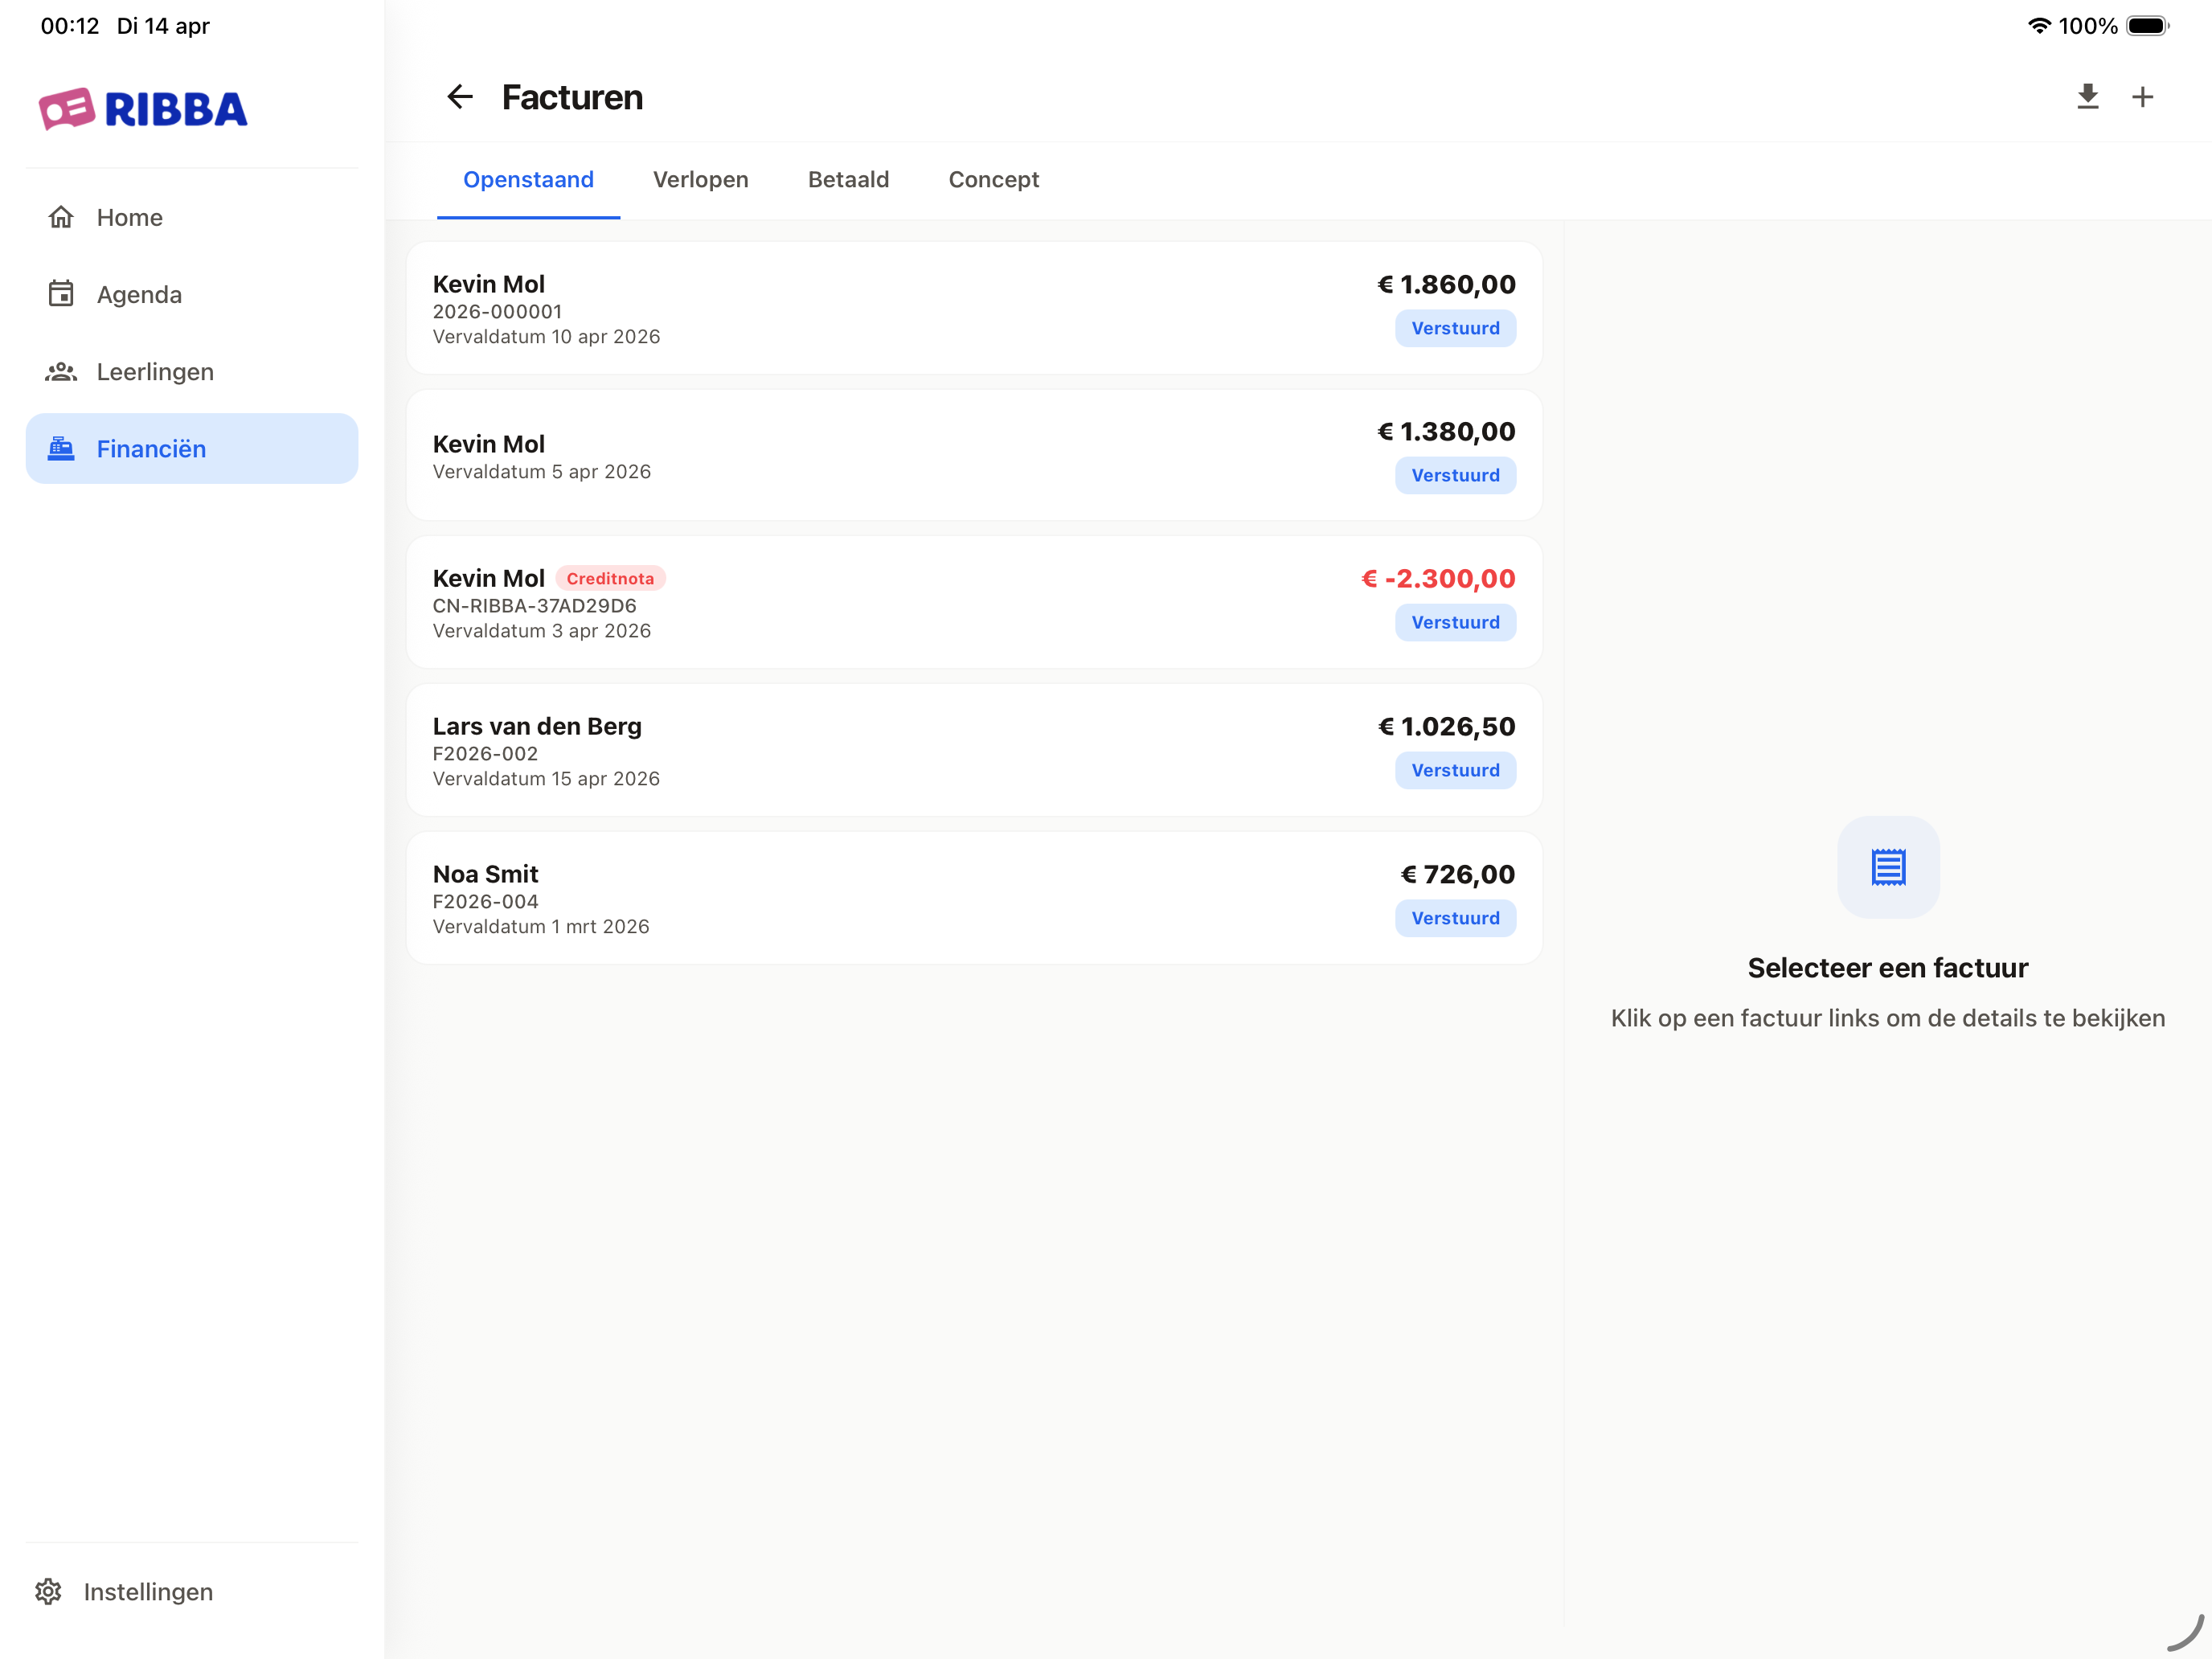Click the amount € 1.860,00
2212x1659 pixels.
1446,284
